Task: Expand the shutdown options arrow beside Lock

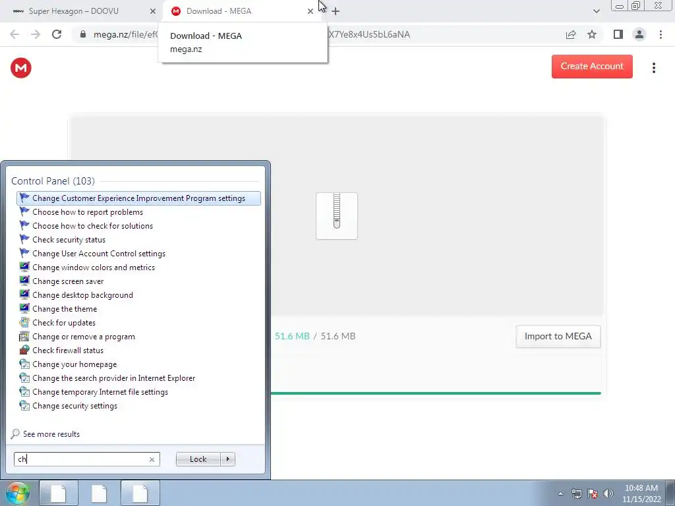Action: (x=227, y=459)
